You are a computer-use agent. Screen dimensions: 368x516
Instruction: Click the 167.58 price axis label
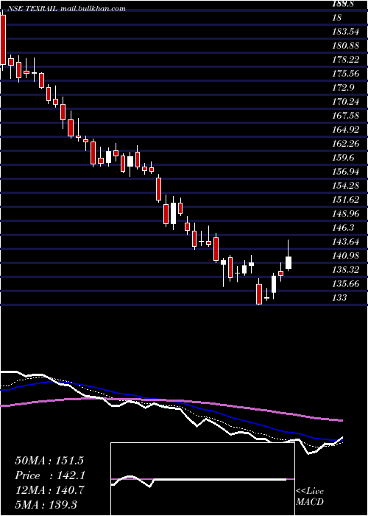[345, 116]
